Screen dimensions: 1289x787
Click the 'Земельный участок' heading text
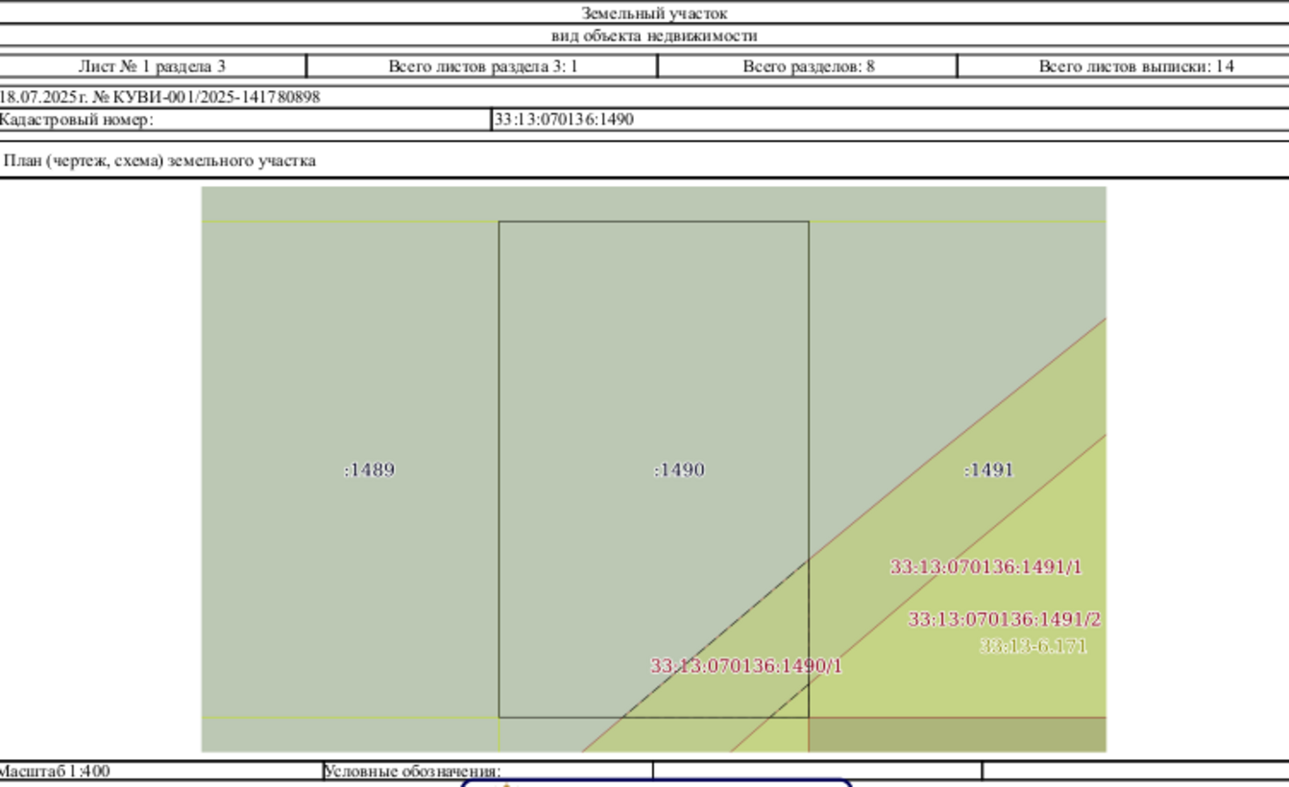654,13
